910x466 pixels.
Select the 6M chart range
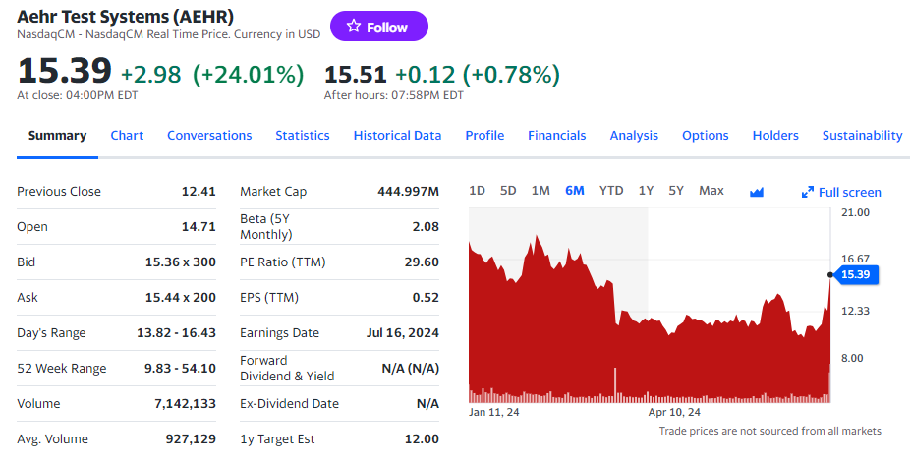(x=575, y=191)
